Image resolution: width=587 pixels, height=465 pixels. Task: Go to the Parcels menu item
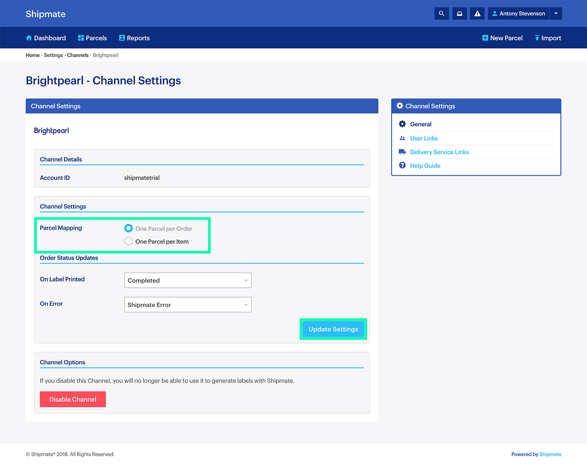point(92,38)
